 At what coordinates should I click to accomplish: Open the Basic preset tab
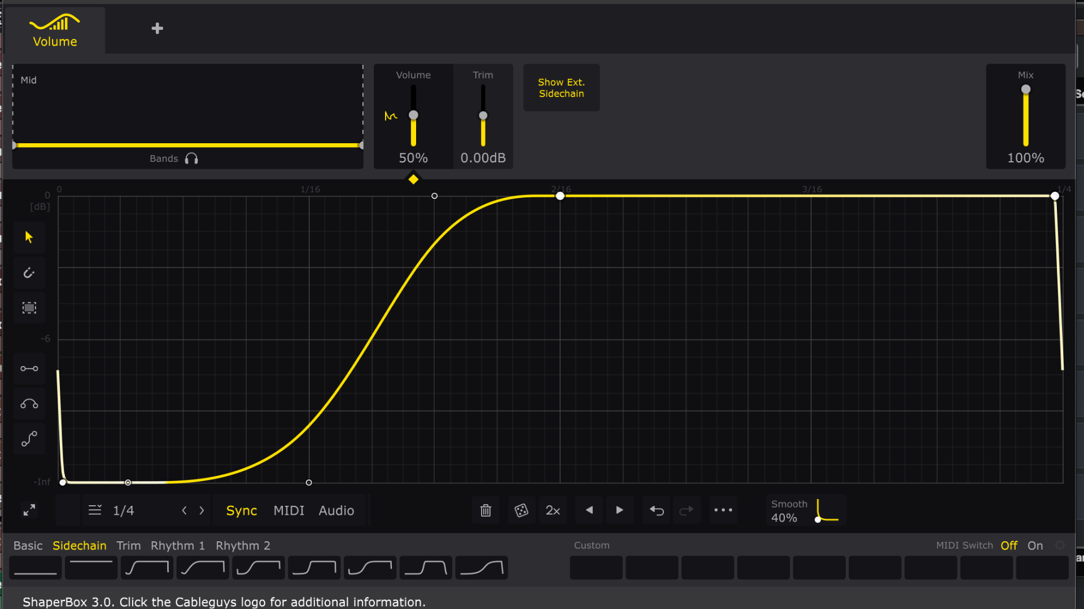pos(28,546)
